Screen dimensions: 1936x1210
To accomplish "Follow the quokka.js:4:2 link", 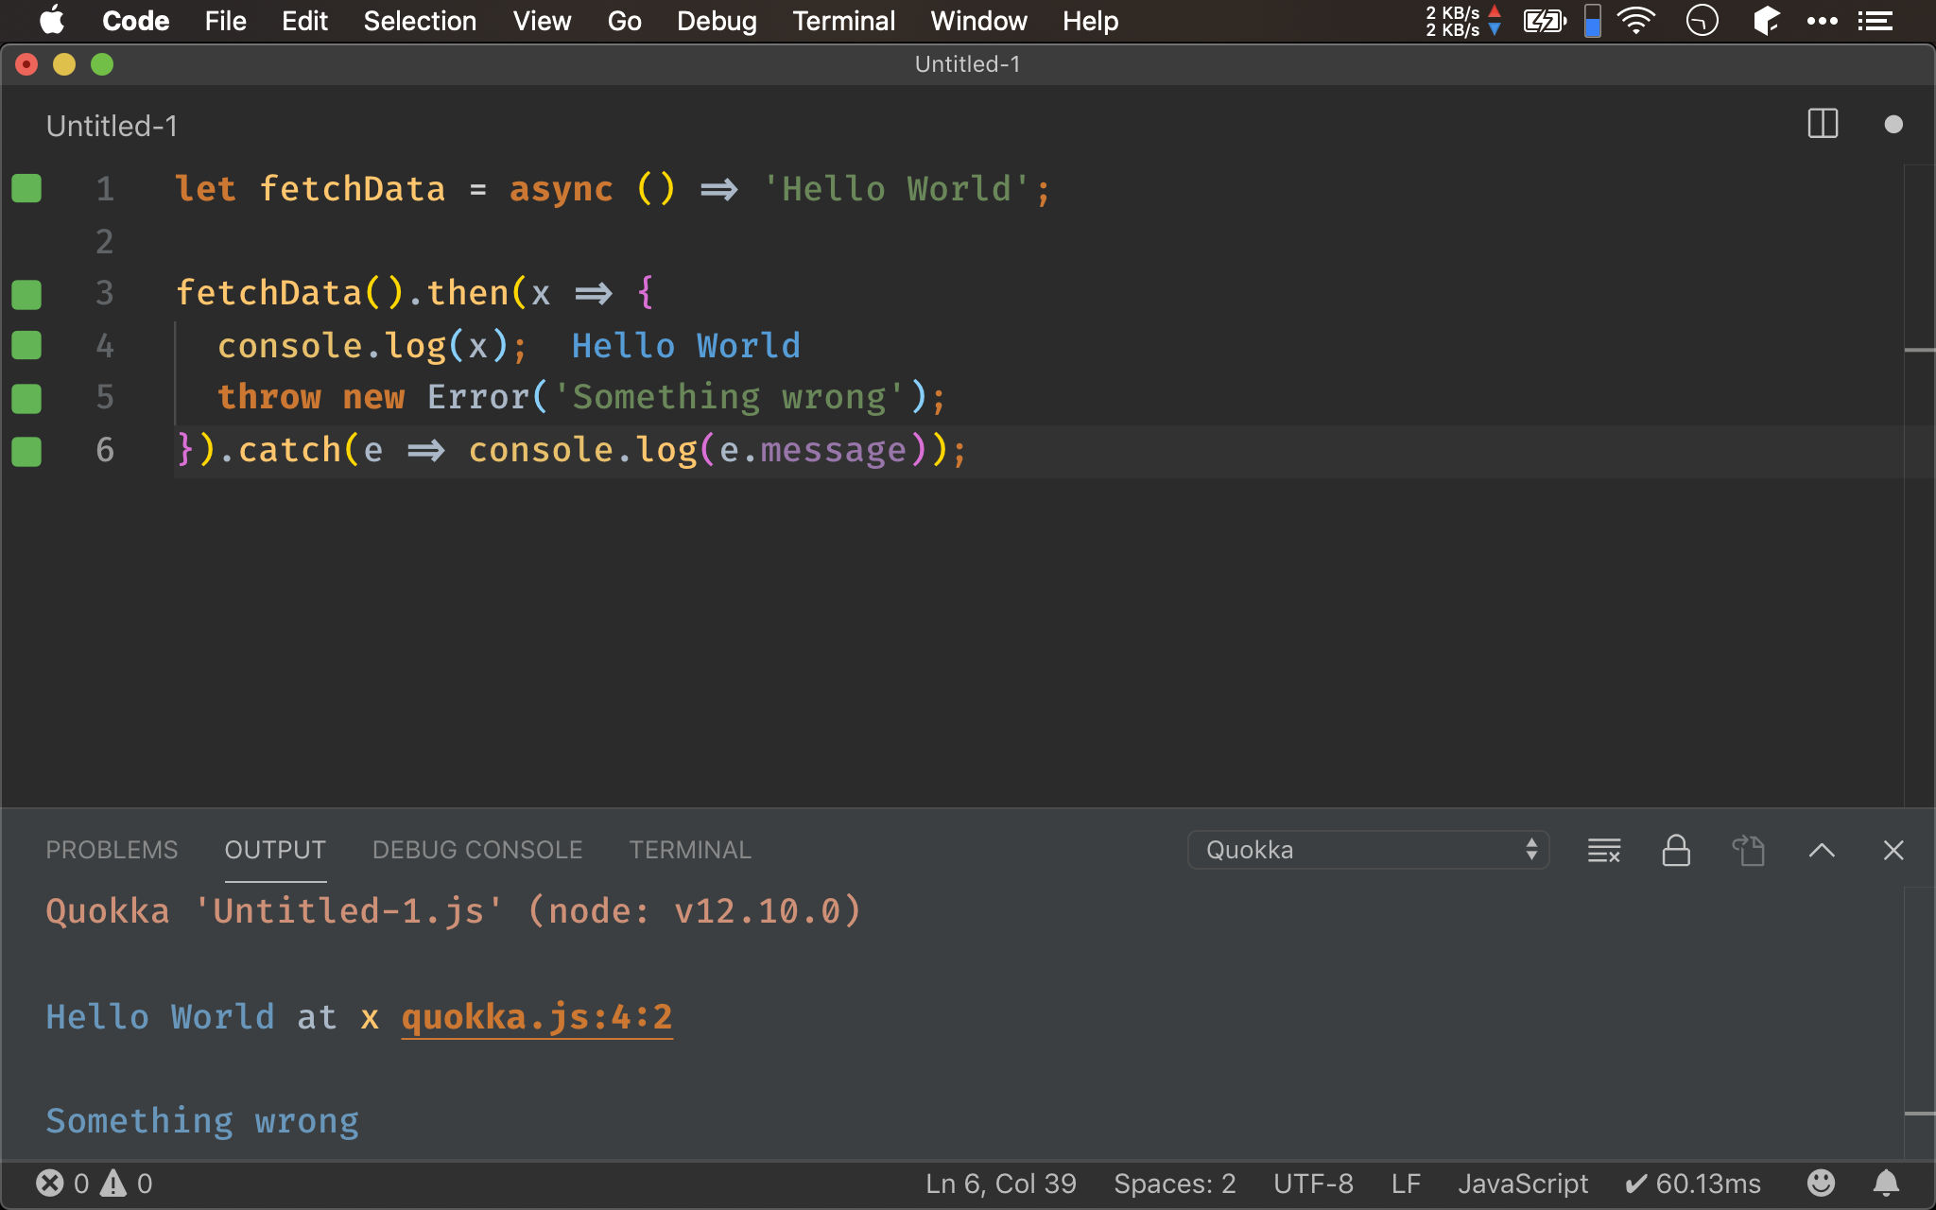I will point(536,1017).
